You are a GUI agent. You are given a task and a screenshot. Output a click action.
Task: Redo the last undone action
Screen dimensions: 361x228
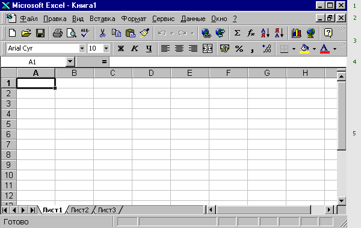tap(182, 33)
